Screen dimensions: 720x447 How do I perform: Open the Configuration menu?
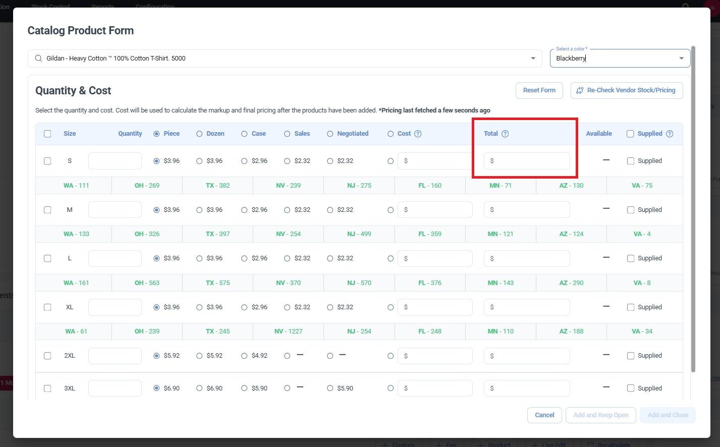click(155, 7)
